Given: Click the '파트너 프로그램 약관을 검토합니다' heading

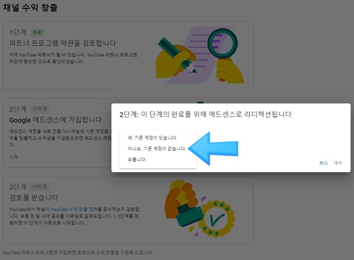Looking at the screenshot, I should [62, 43].
